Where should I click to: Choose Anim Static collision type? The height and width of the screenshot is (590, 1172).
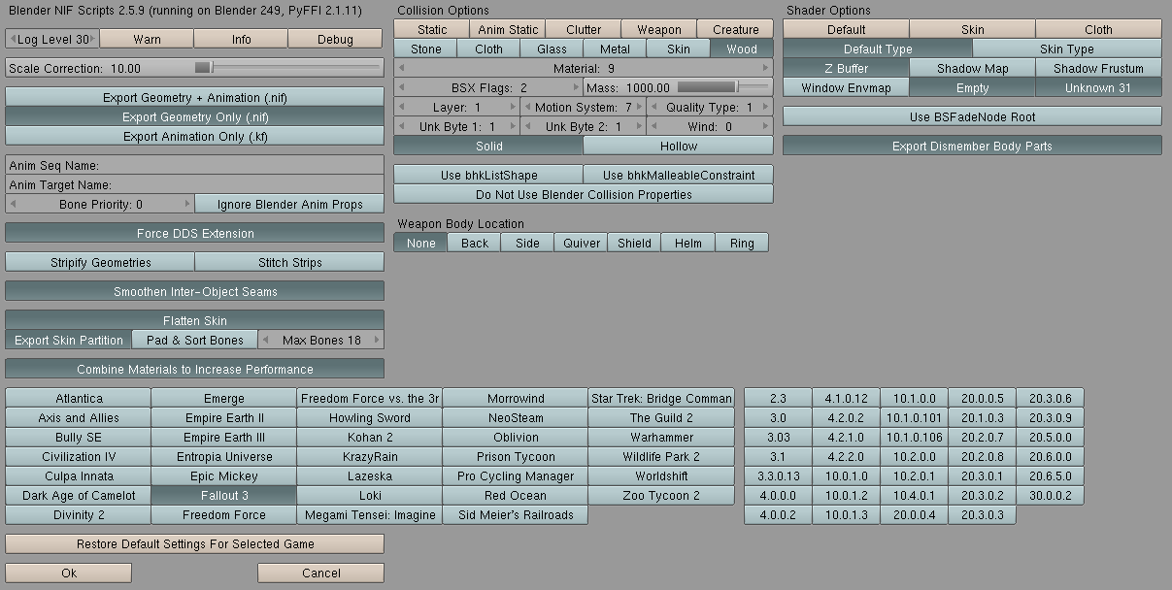tap(508, 29)
